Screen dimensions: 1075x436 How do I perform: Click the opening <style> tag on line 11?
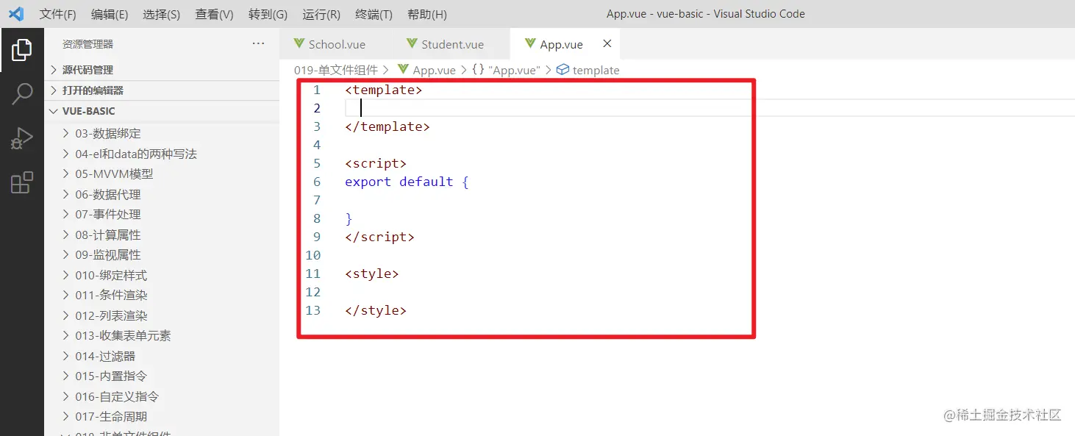[372, 274]
